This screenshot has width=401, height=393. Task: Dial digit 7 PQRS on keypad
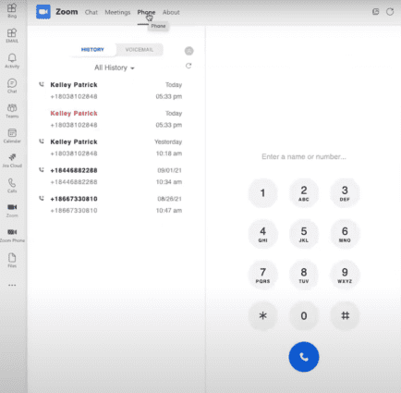click(x=262, y=276)
